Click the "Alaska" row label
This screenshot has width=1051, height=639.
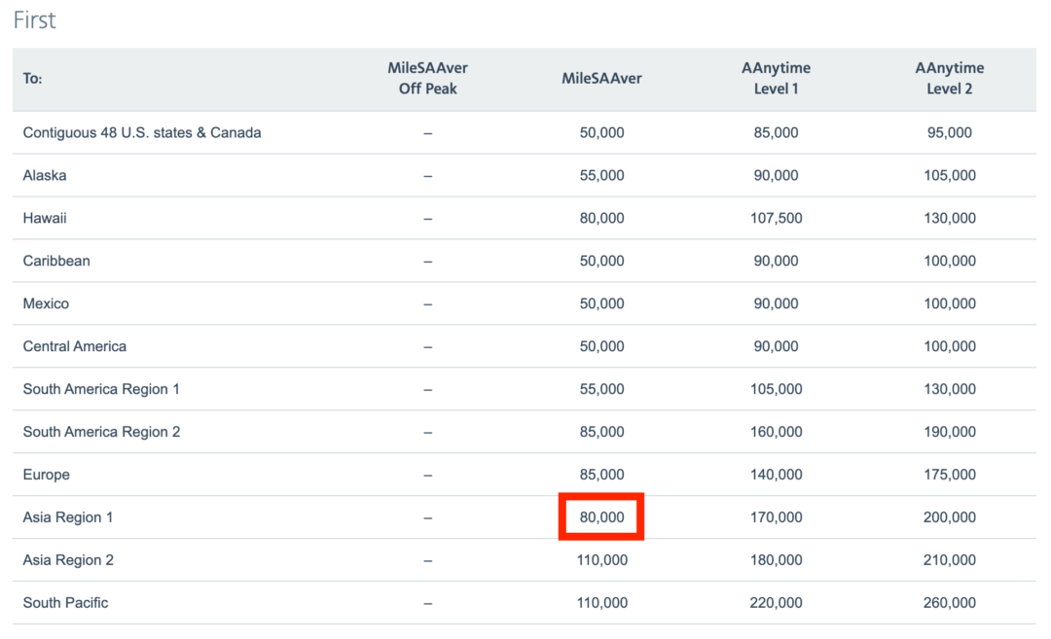click(44, 175)
